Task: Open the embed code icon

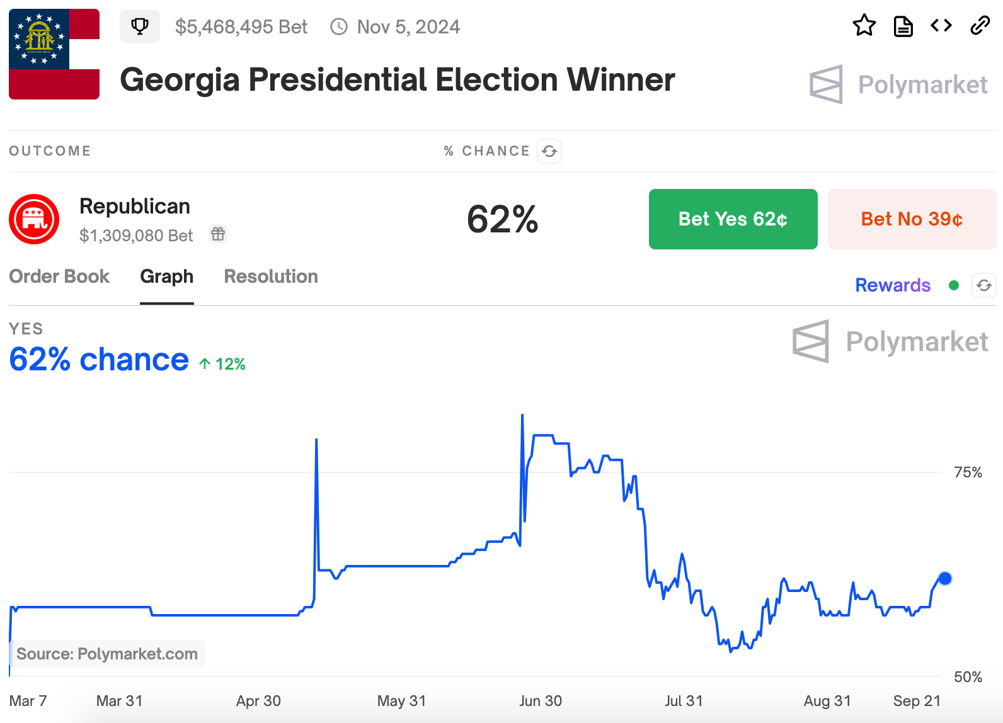Action: [941, 26]
